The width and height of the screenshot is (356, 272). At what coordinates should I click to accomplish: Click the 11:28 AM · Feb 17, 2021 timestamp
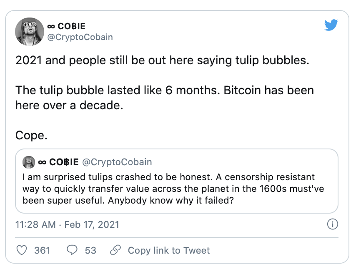pos(67,224)
